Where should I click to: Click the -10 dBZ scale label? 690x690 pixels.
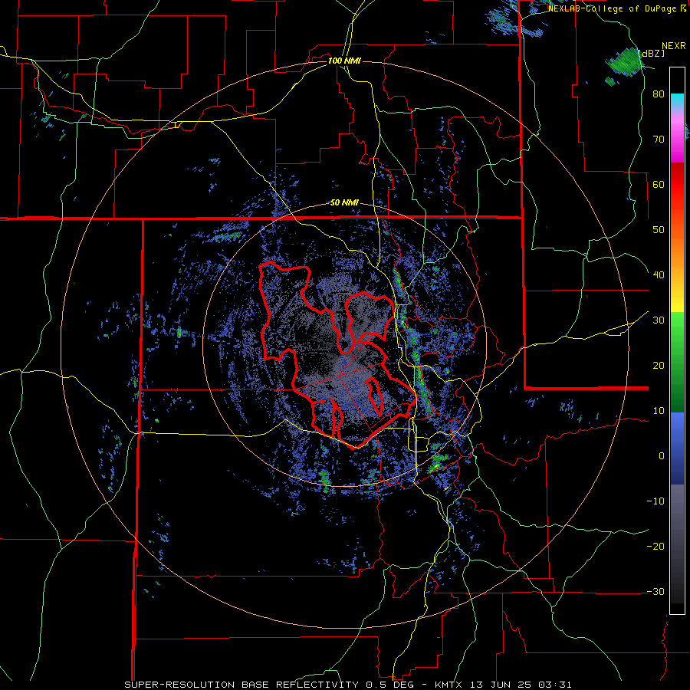[x=655, y=501]
